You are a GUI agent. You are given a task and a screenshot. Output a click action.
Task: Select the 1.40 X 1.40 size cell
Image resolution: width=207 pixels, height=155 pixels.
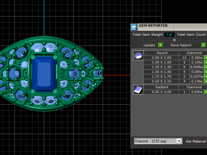tap(161, 72)
